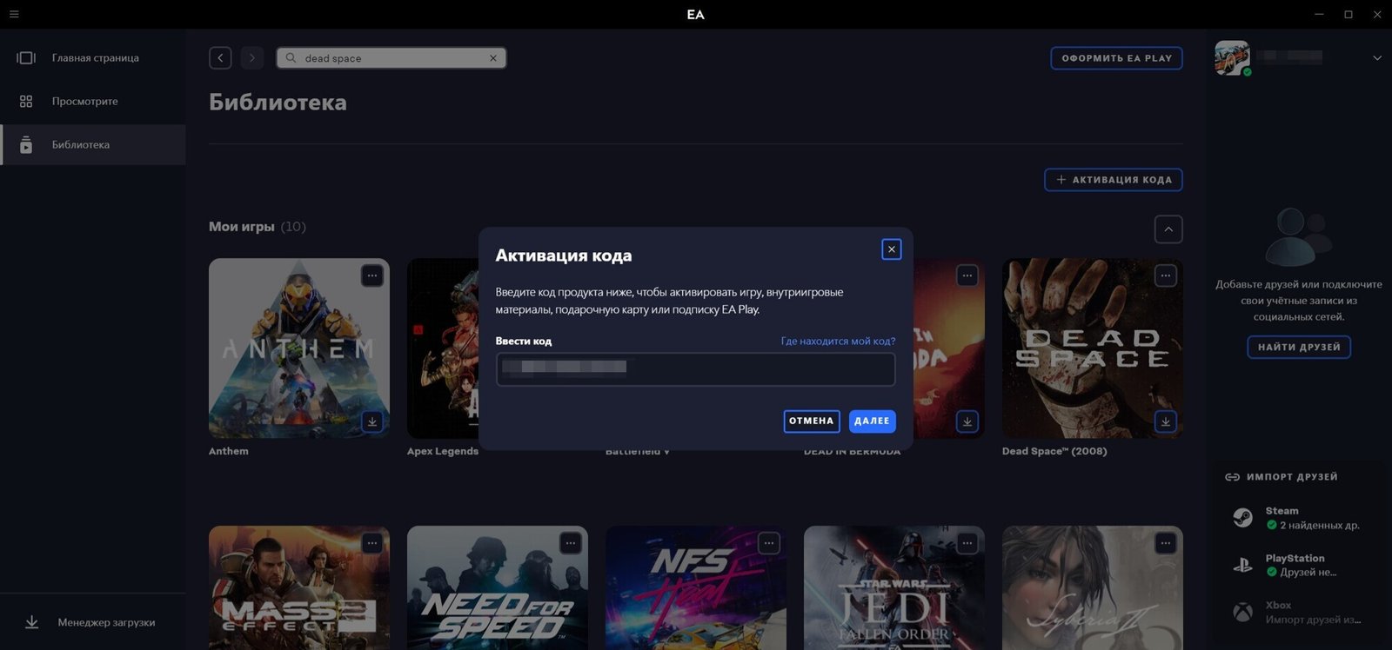
Task: Download Anthem via its download icon
Action: (x=372, y=421)
